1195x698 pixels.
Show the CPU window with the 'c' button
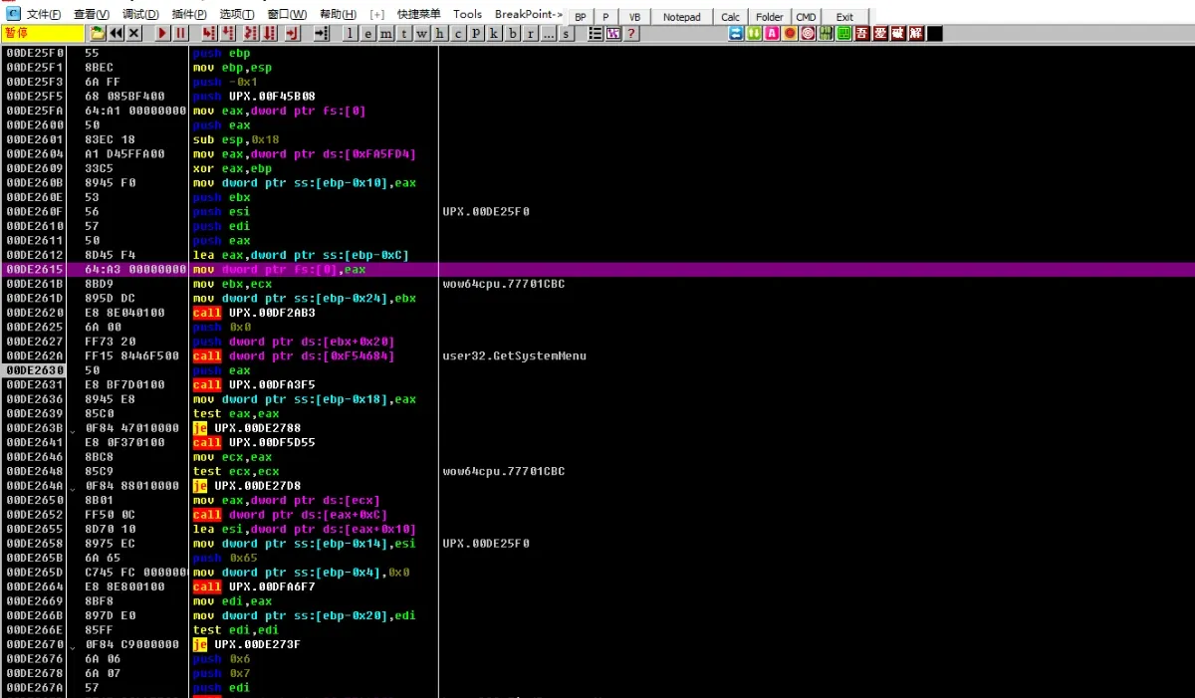[x=457, y=34]
